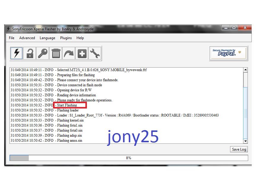This screenshot has width=263, height=174.
Task: Open the Help menu
Action: tap(80, 38)
